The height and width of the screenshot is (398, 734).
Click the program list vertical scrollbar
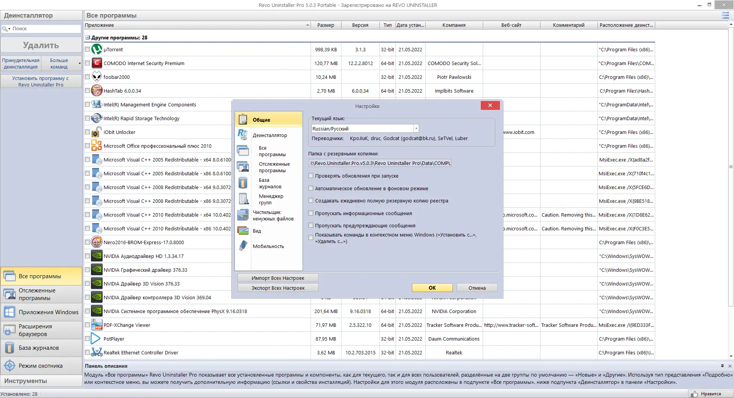pyautogui.click(x=731, y=166)
